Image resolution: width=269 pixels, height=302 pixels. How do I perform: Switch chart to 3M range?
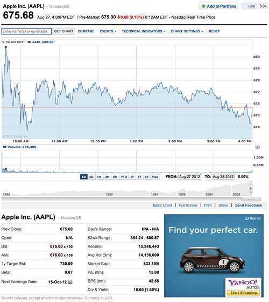pos(107,177)
